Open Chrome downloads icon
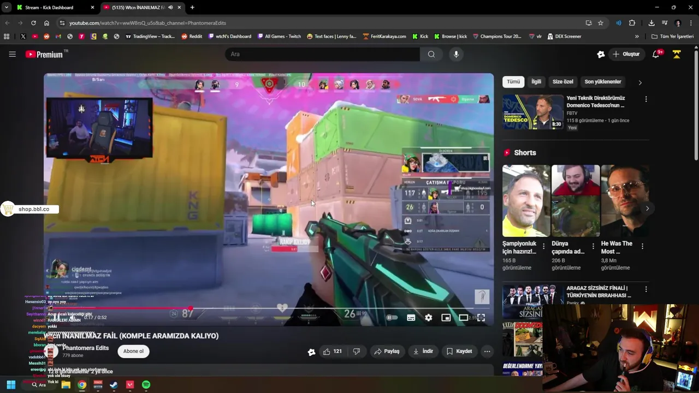Viewport: 699px width, 393px height. pos(651,23)
